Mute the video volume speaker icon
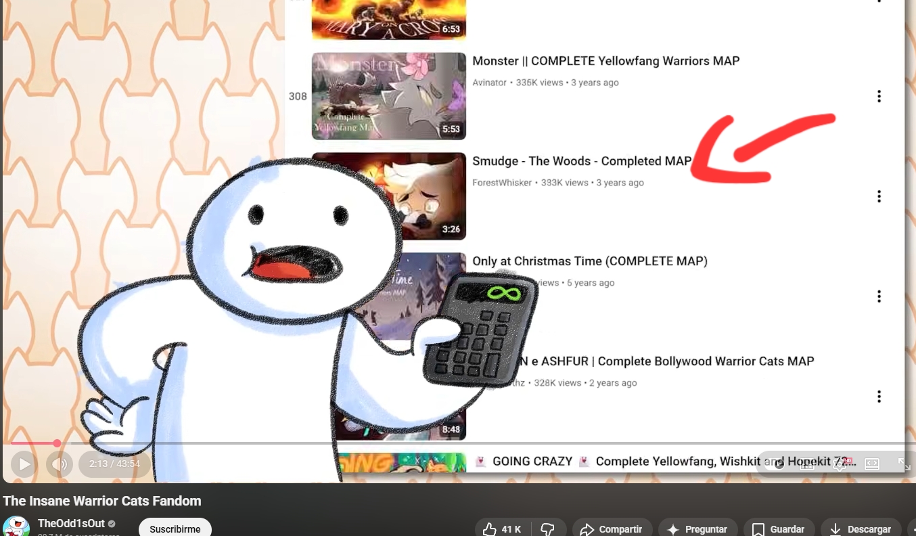916x536 pixels. click(60, 464)
